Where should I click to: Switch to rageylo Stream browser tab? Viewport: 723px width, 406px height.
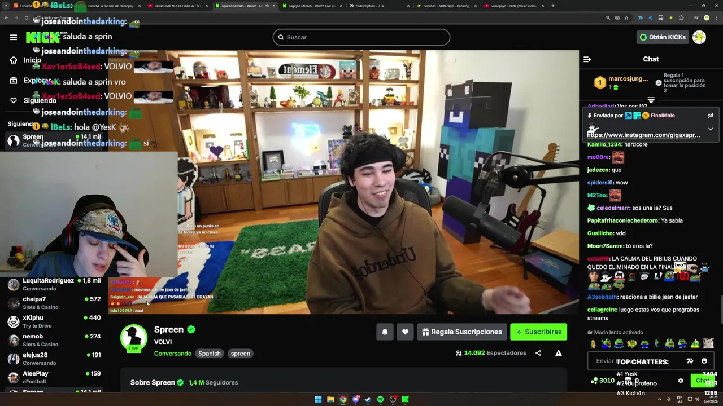pyautogui.click(x=311, y=6)
